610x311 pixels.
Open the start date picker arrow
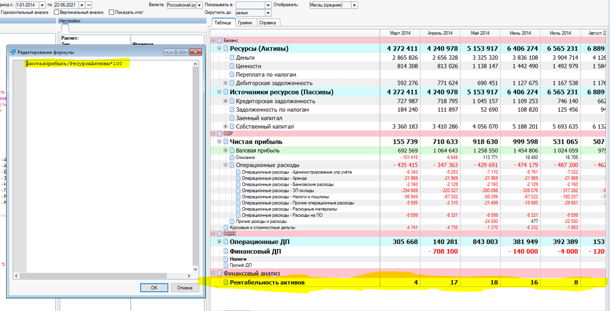[x=43, y=5]
